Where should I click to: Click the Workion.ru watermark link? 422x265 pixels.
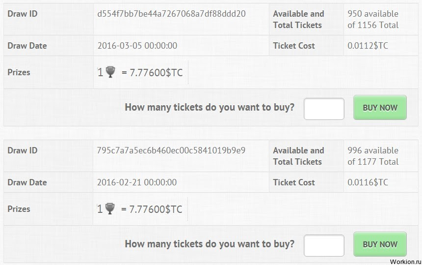click(406, 262)
